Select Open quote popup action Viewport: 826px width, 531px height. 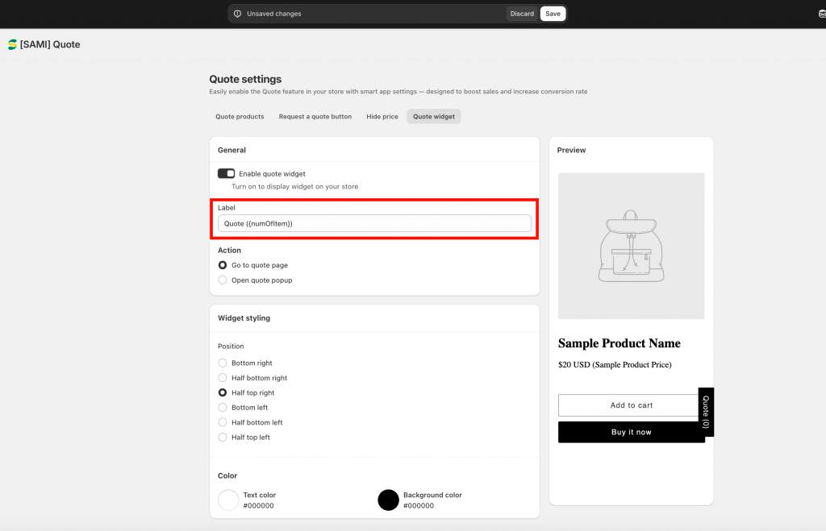223,280
